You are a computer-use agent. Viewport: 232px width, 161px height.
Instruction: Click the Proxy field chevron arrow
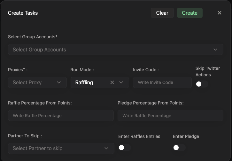pos(59,82)
